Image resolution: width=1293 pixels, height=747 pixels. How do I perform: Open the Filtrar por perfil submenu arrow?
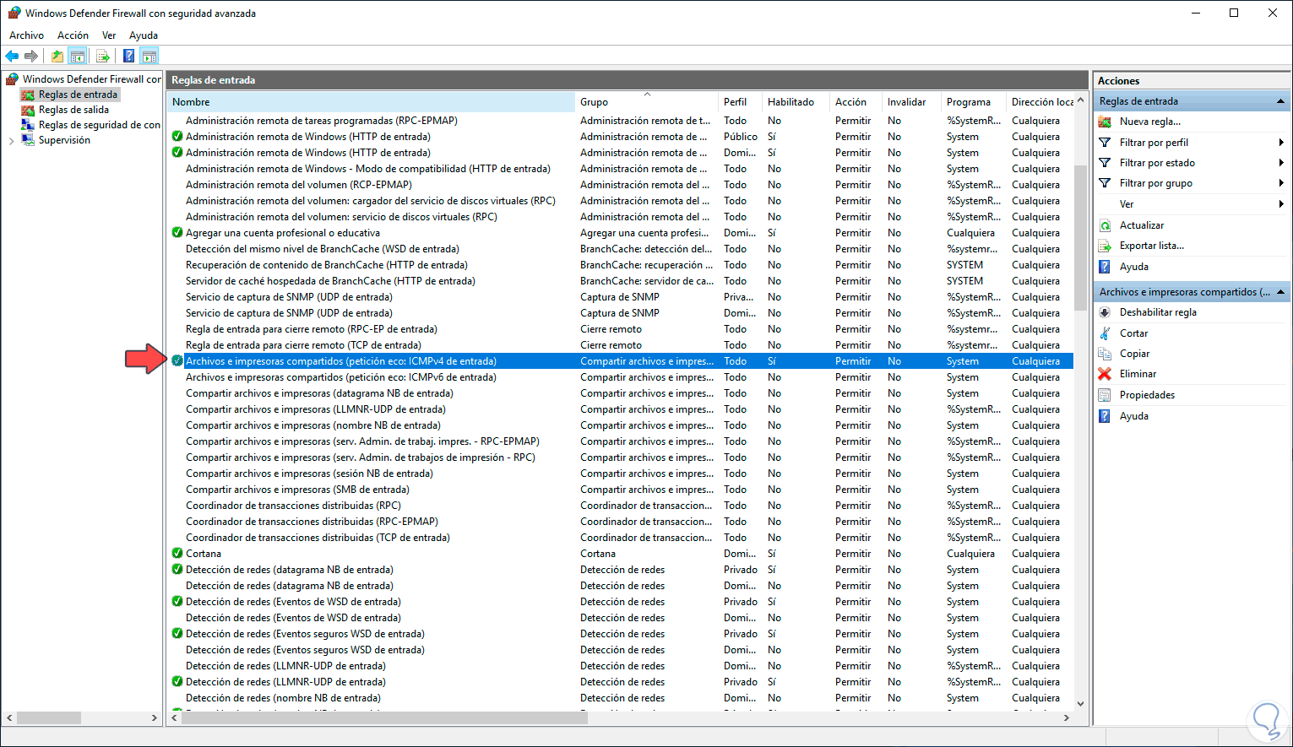tap(1281, 143)
